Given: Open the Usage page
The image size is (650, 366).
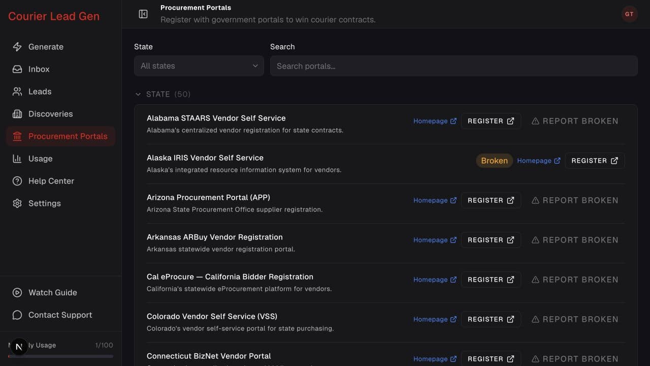Looking at the screenshot, I should 61,159.
